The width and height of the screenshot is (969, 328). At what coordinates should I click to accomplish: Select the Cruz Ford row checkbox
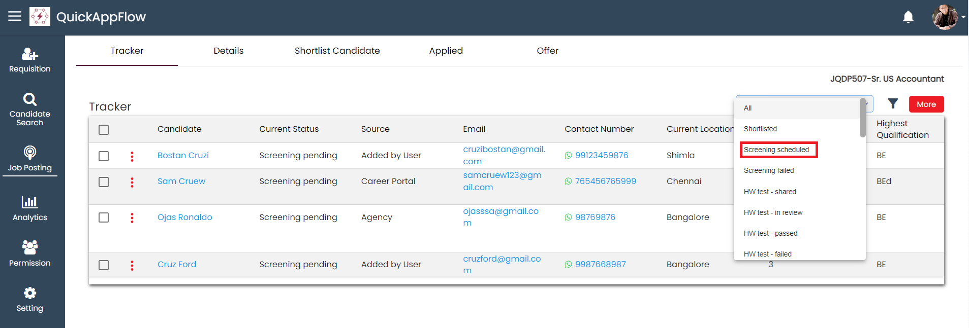click(x=104, y=265)
